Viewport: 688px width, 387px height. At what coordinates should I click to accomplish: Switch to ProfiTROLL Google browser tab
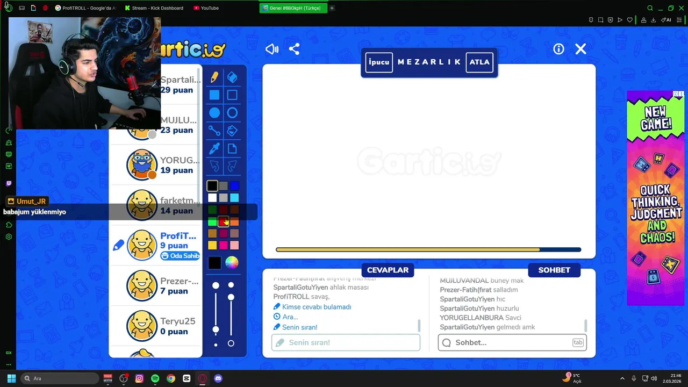coord(85,8)
